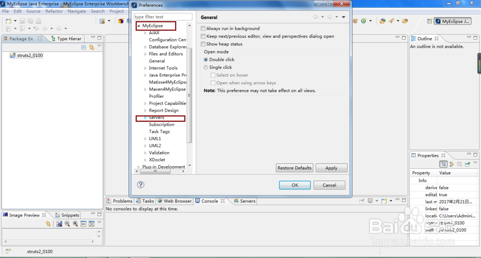Maximize the Outline view panel
This screenshot has width=481, height=258.
pos(476,38)
